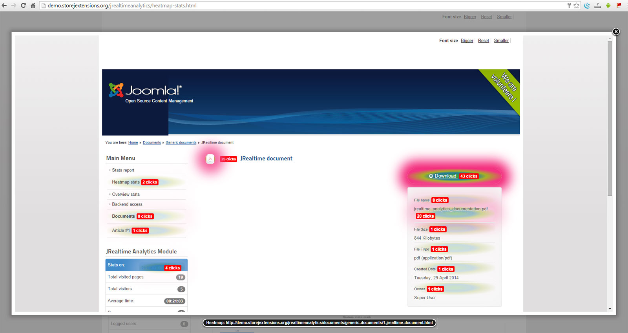Click the 1 clicks badge beside File Type
This screenshot has height=333, width=628.
[x=439, y=249]
